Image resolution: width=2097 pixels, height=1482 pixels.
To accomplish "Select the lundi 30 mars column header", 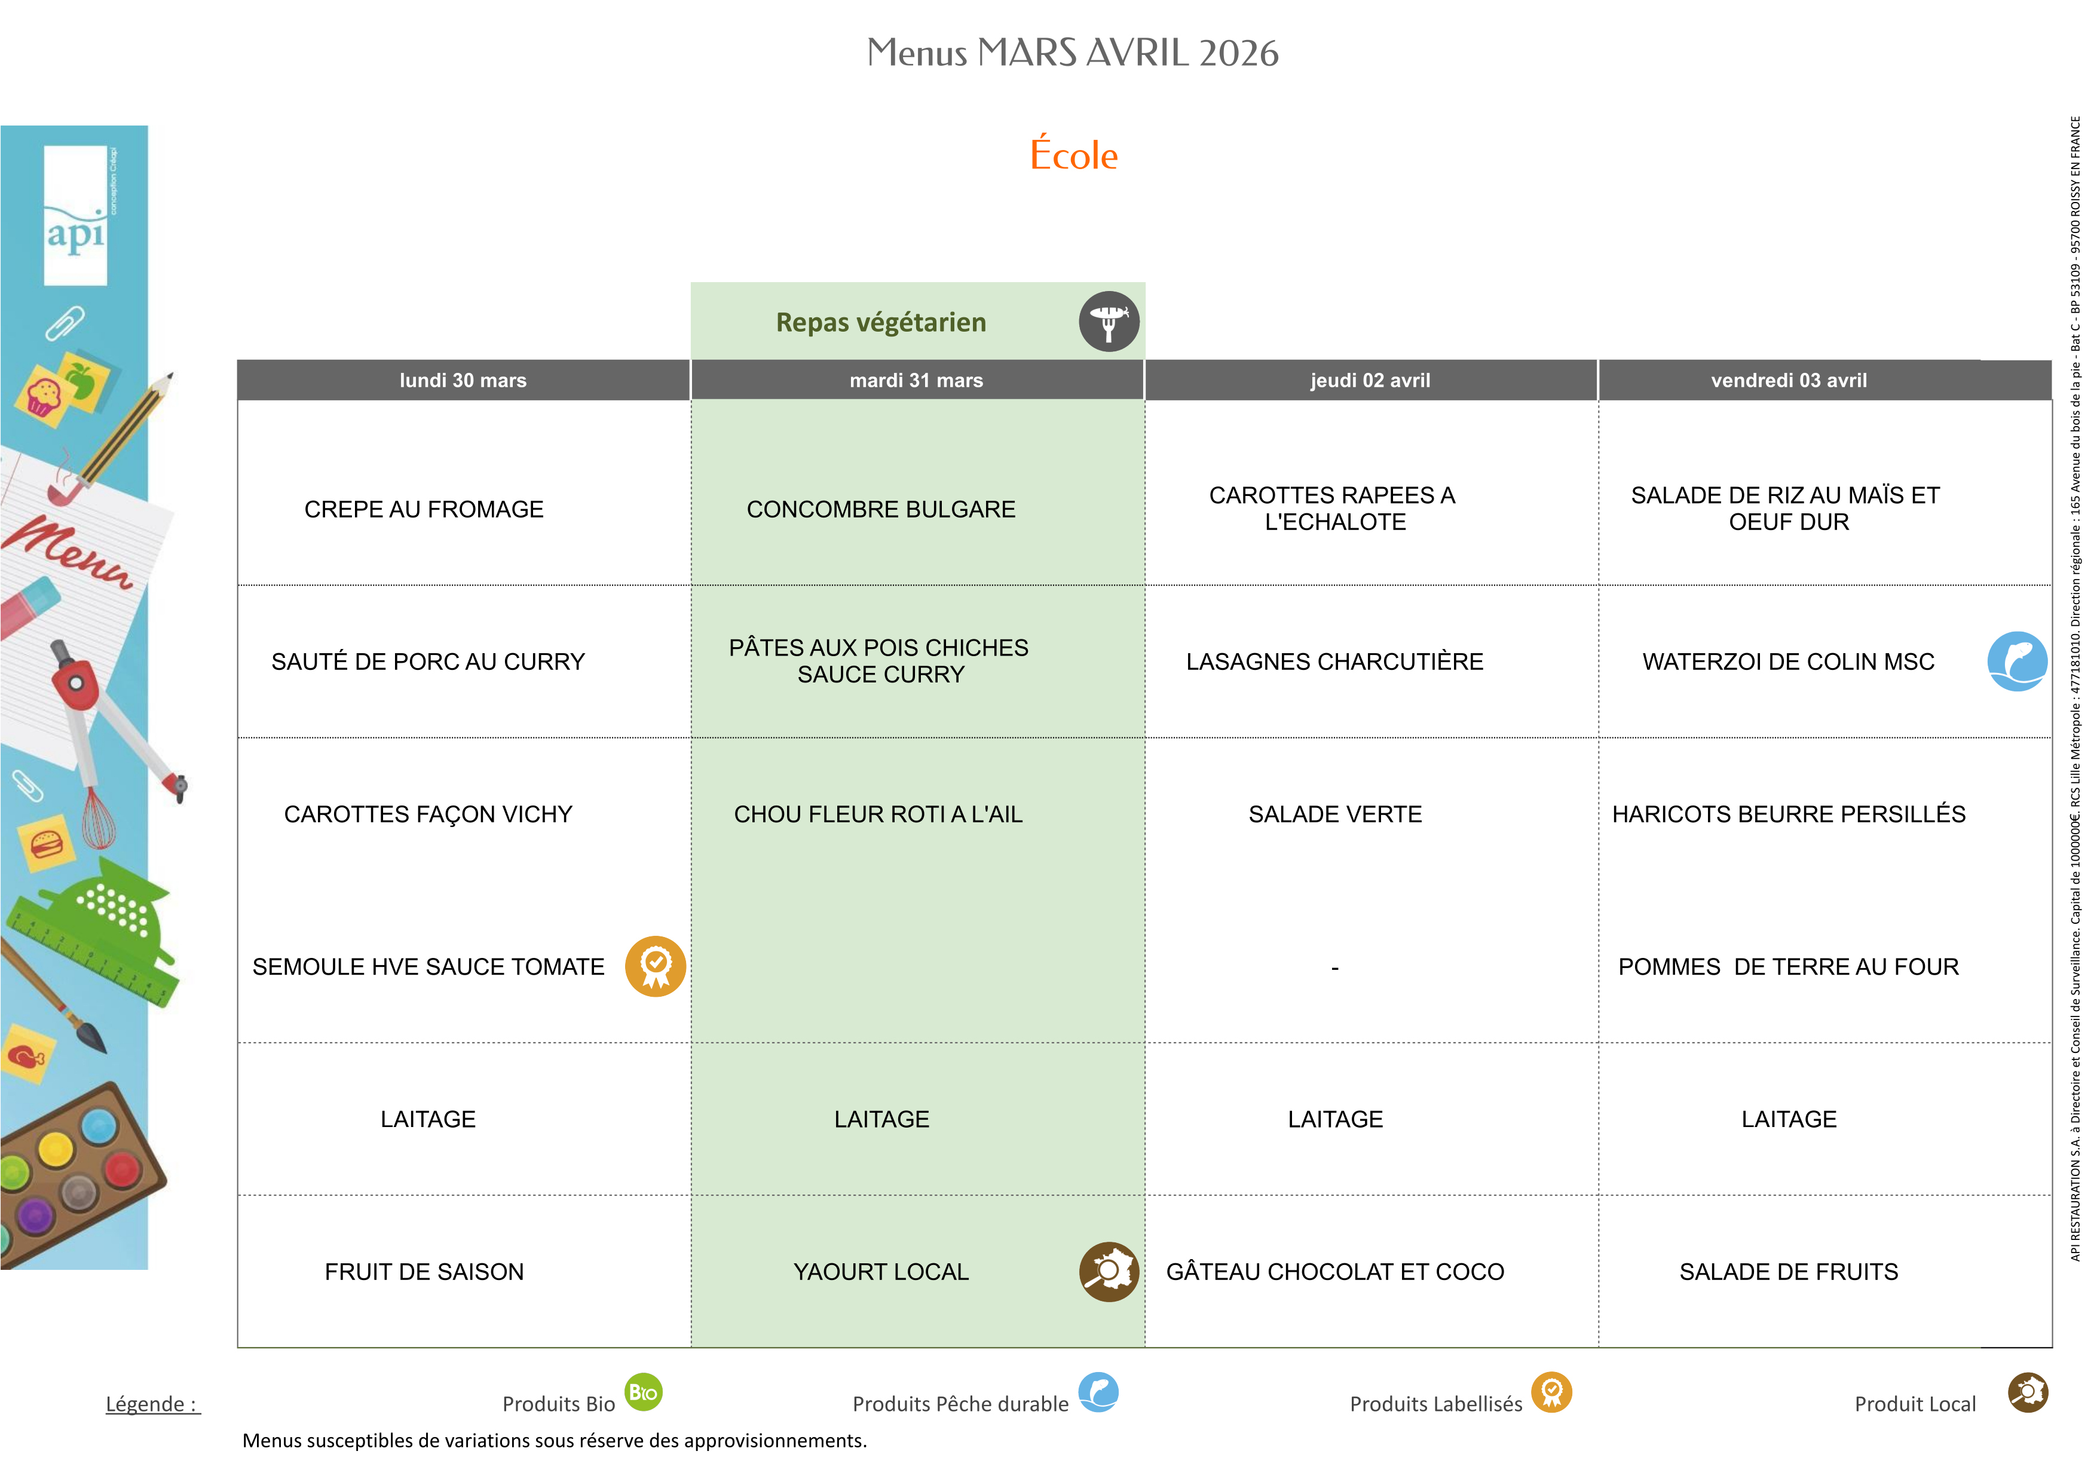I will (x=463, y=380).
